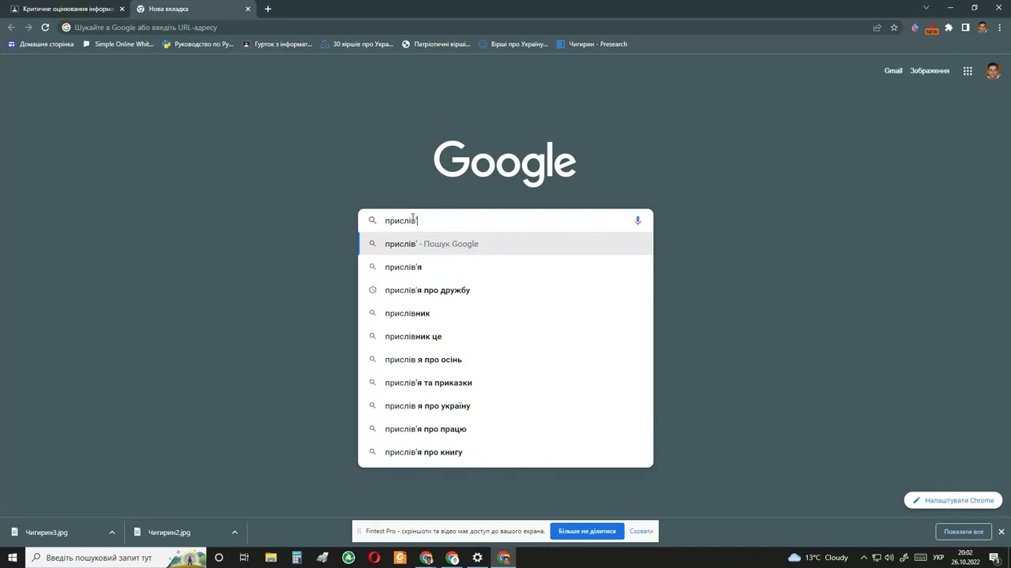Reload the current page
The height and width of the screenshot is (568, 1011).
[x=45, y=28]
